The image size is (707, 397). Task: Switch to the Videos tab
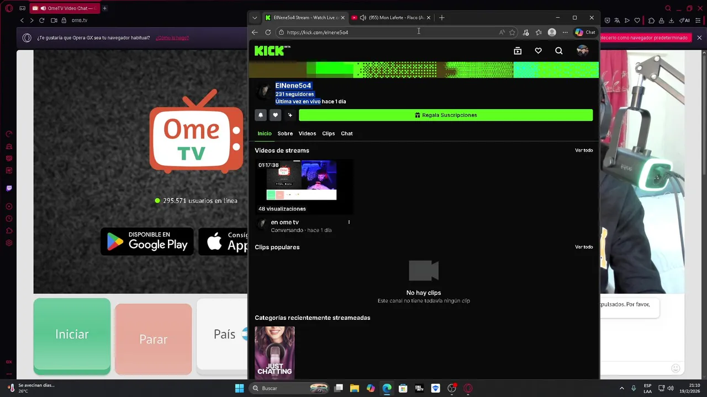tap(307, 133)
